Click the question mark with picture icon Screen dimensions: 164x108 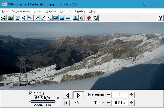95,18
